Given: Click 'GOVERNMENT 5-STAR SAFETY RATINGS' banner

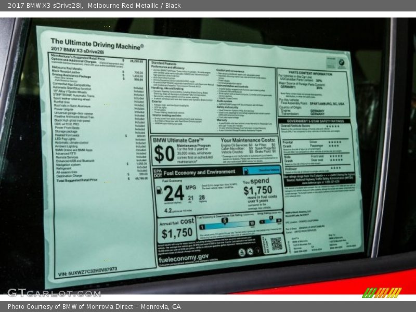Looking at the screenshot, I should 315,121.
